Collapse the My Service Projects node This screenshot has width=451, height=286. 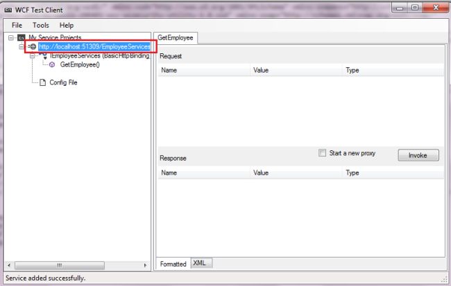point(11,37)
